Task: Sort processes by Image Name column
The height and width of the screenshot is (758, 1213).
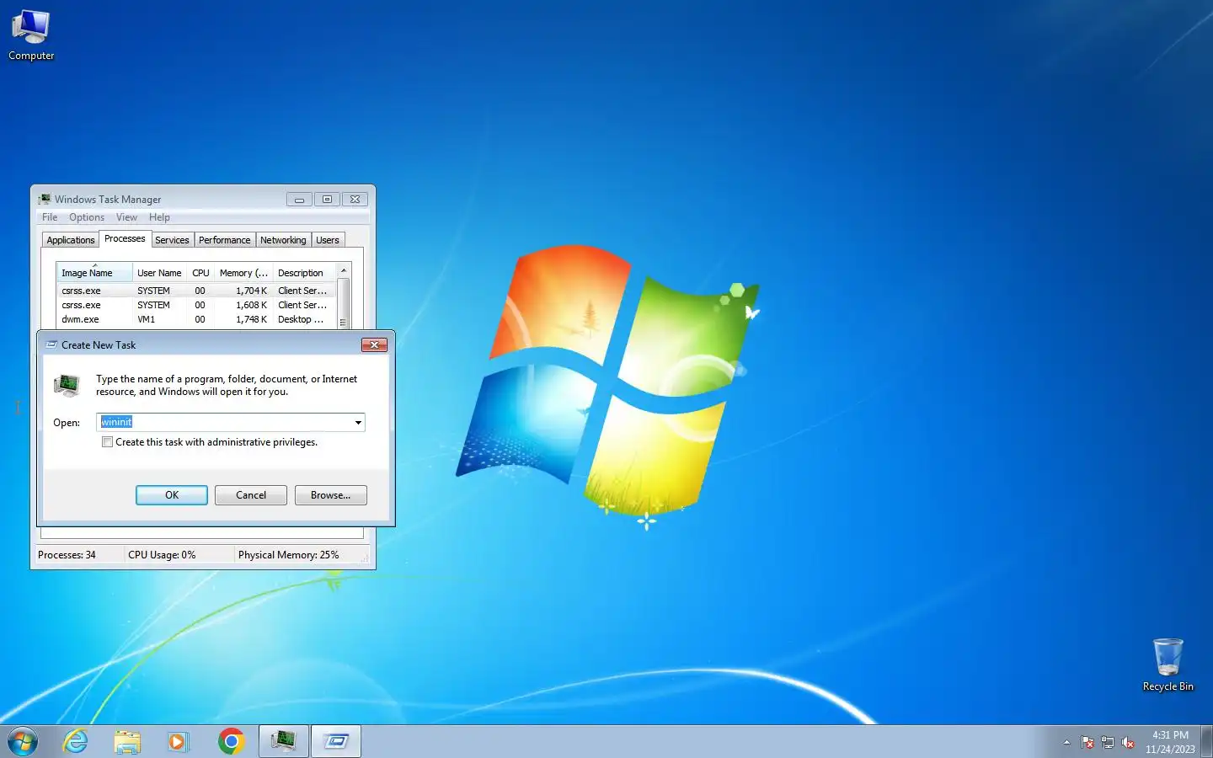Action: pyautogui.click(x=94, y=273)
